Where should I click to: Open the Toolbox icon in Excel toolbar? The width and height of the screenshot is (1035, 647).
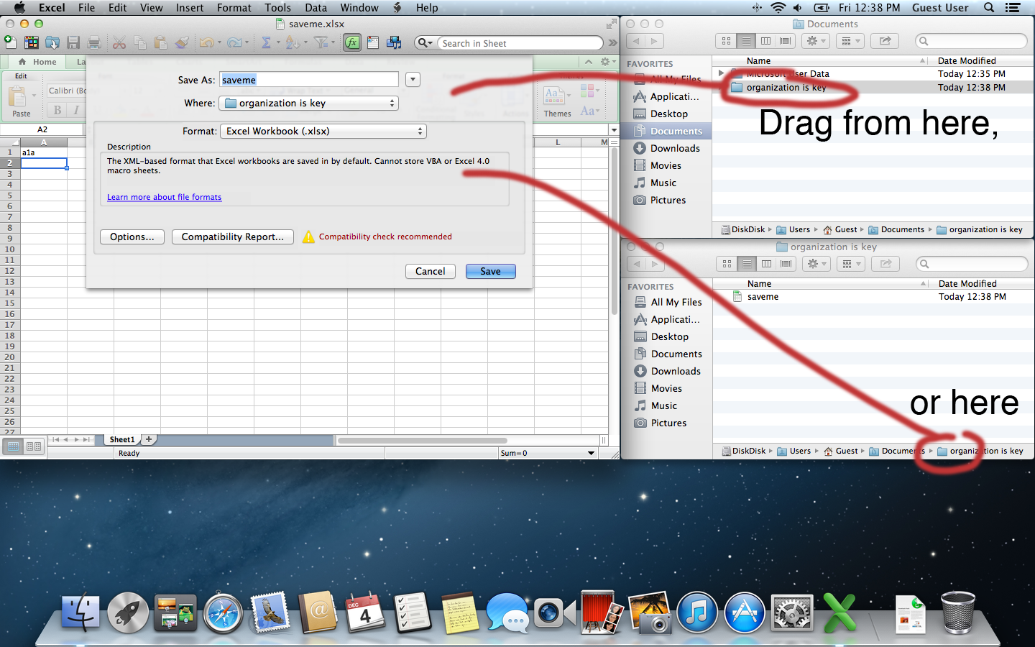(373, 43)
